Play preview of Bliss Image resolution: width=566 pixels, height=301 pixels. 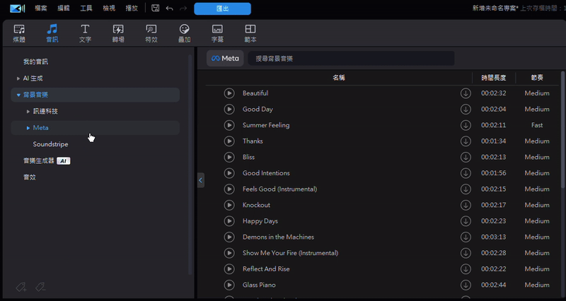click(x=229, y=157)
